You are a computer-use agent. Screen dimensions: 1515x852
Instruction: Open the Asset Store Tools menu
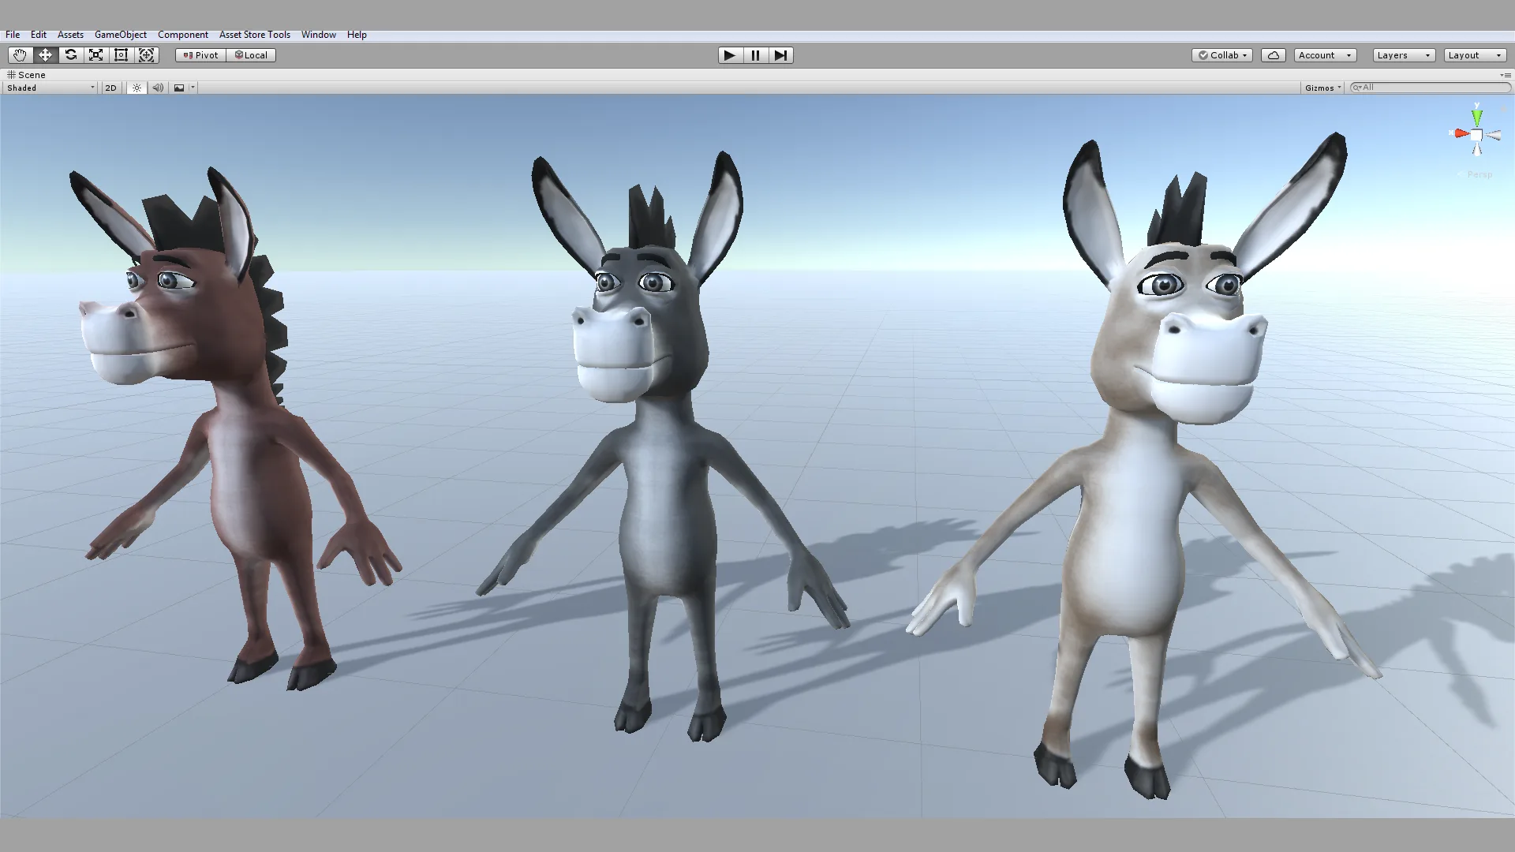255,35
